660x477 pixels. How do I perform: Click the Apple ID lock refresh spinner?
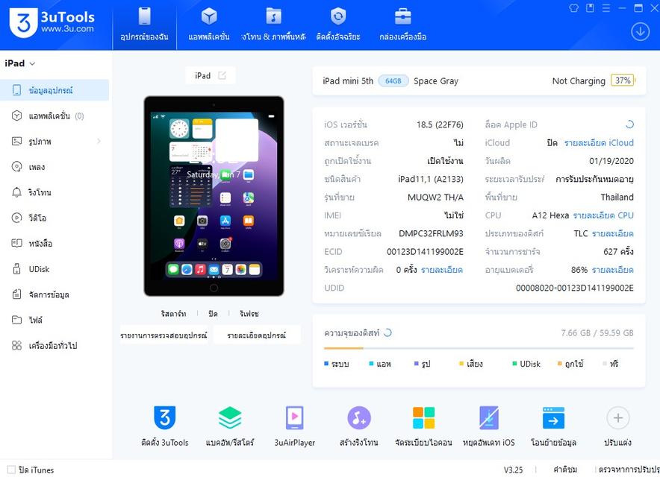[x=629, y=124]
